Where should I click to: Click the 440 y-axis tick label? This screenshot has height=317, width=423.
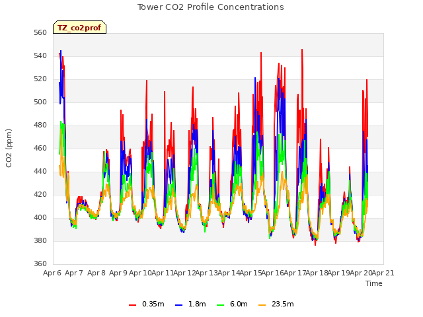[40, 172]
